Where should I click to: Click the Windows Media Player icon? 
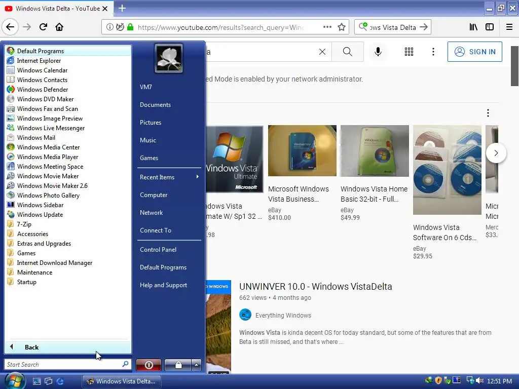[11, 157]
